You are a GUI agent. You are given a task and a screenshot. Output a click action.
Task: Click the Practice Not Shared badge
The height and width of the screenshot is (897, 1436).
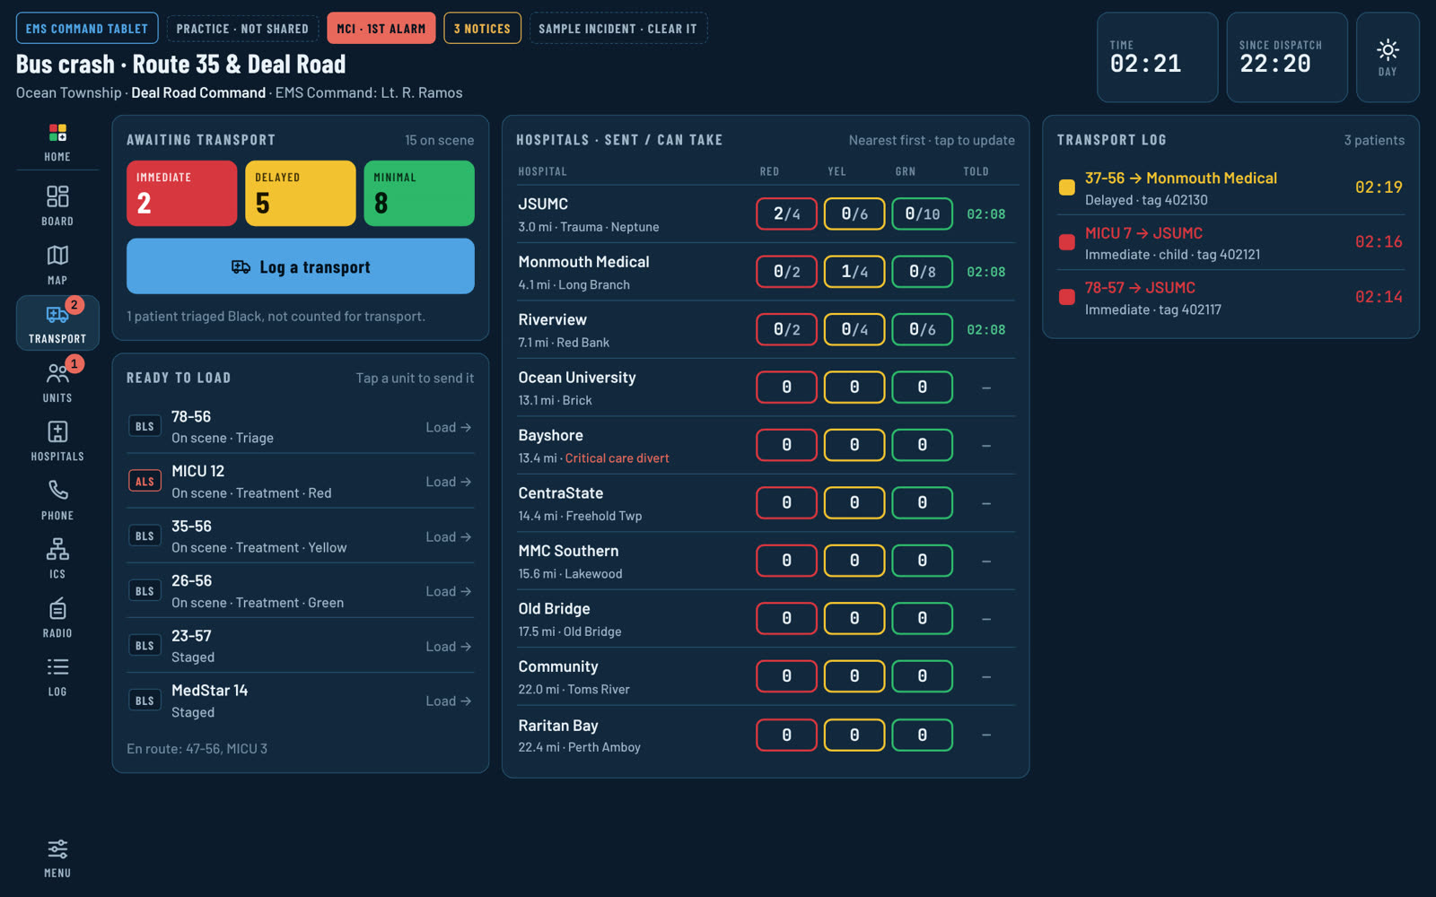[x=242, y=29]
